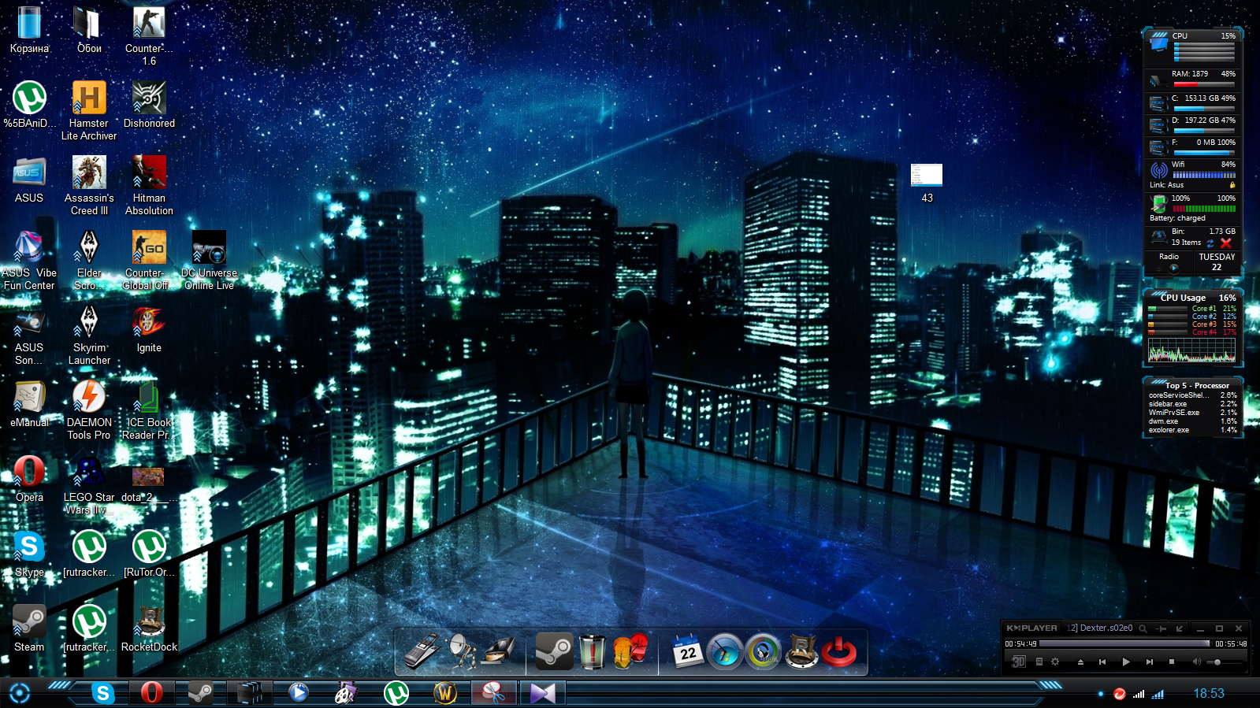Open the Корзина recycle bin desktop icon

29,30
